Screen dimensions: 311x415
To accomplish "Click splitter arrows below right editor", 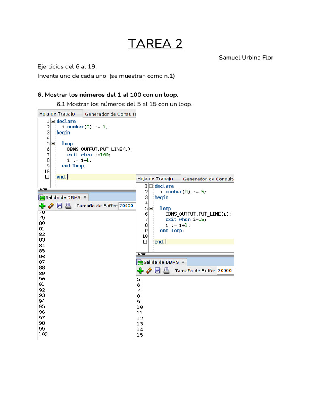I will [141, 255].
